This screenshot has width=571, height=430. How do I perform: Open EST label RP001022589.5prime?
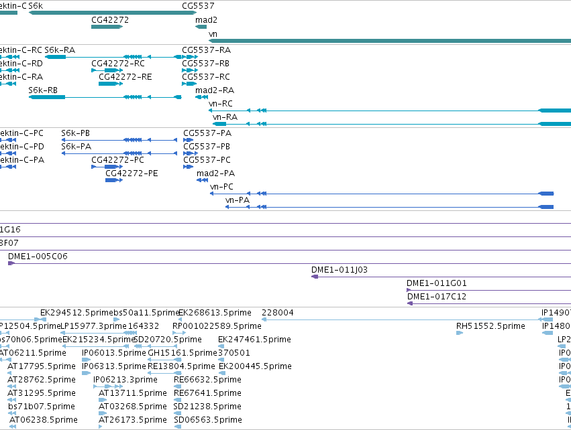point(217,326)
